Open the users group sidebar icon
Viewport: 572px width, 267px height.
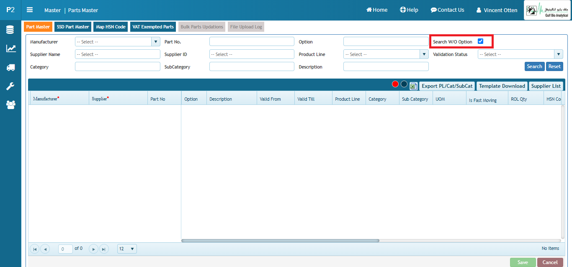point(10,105)
